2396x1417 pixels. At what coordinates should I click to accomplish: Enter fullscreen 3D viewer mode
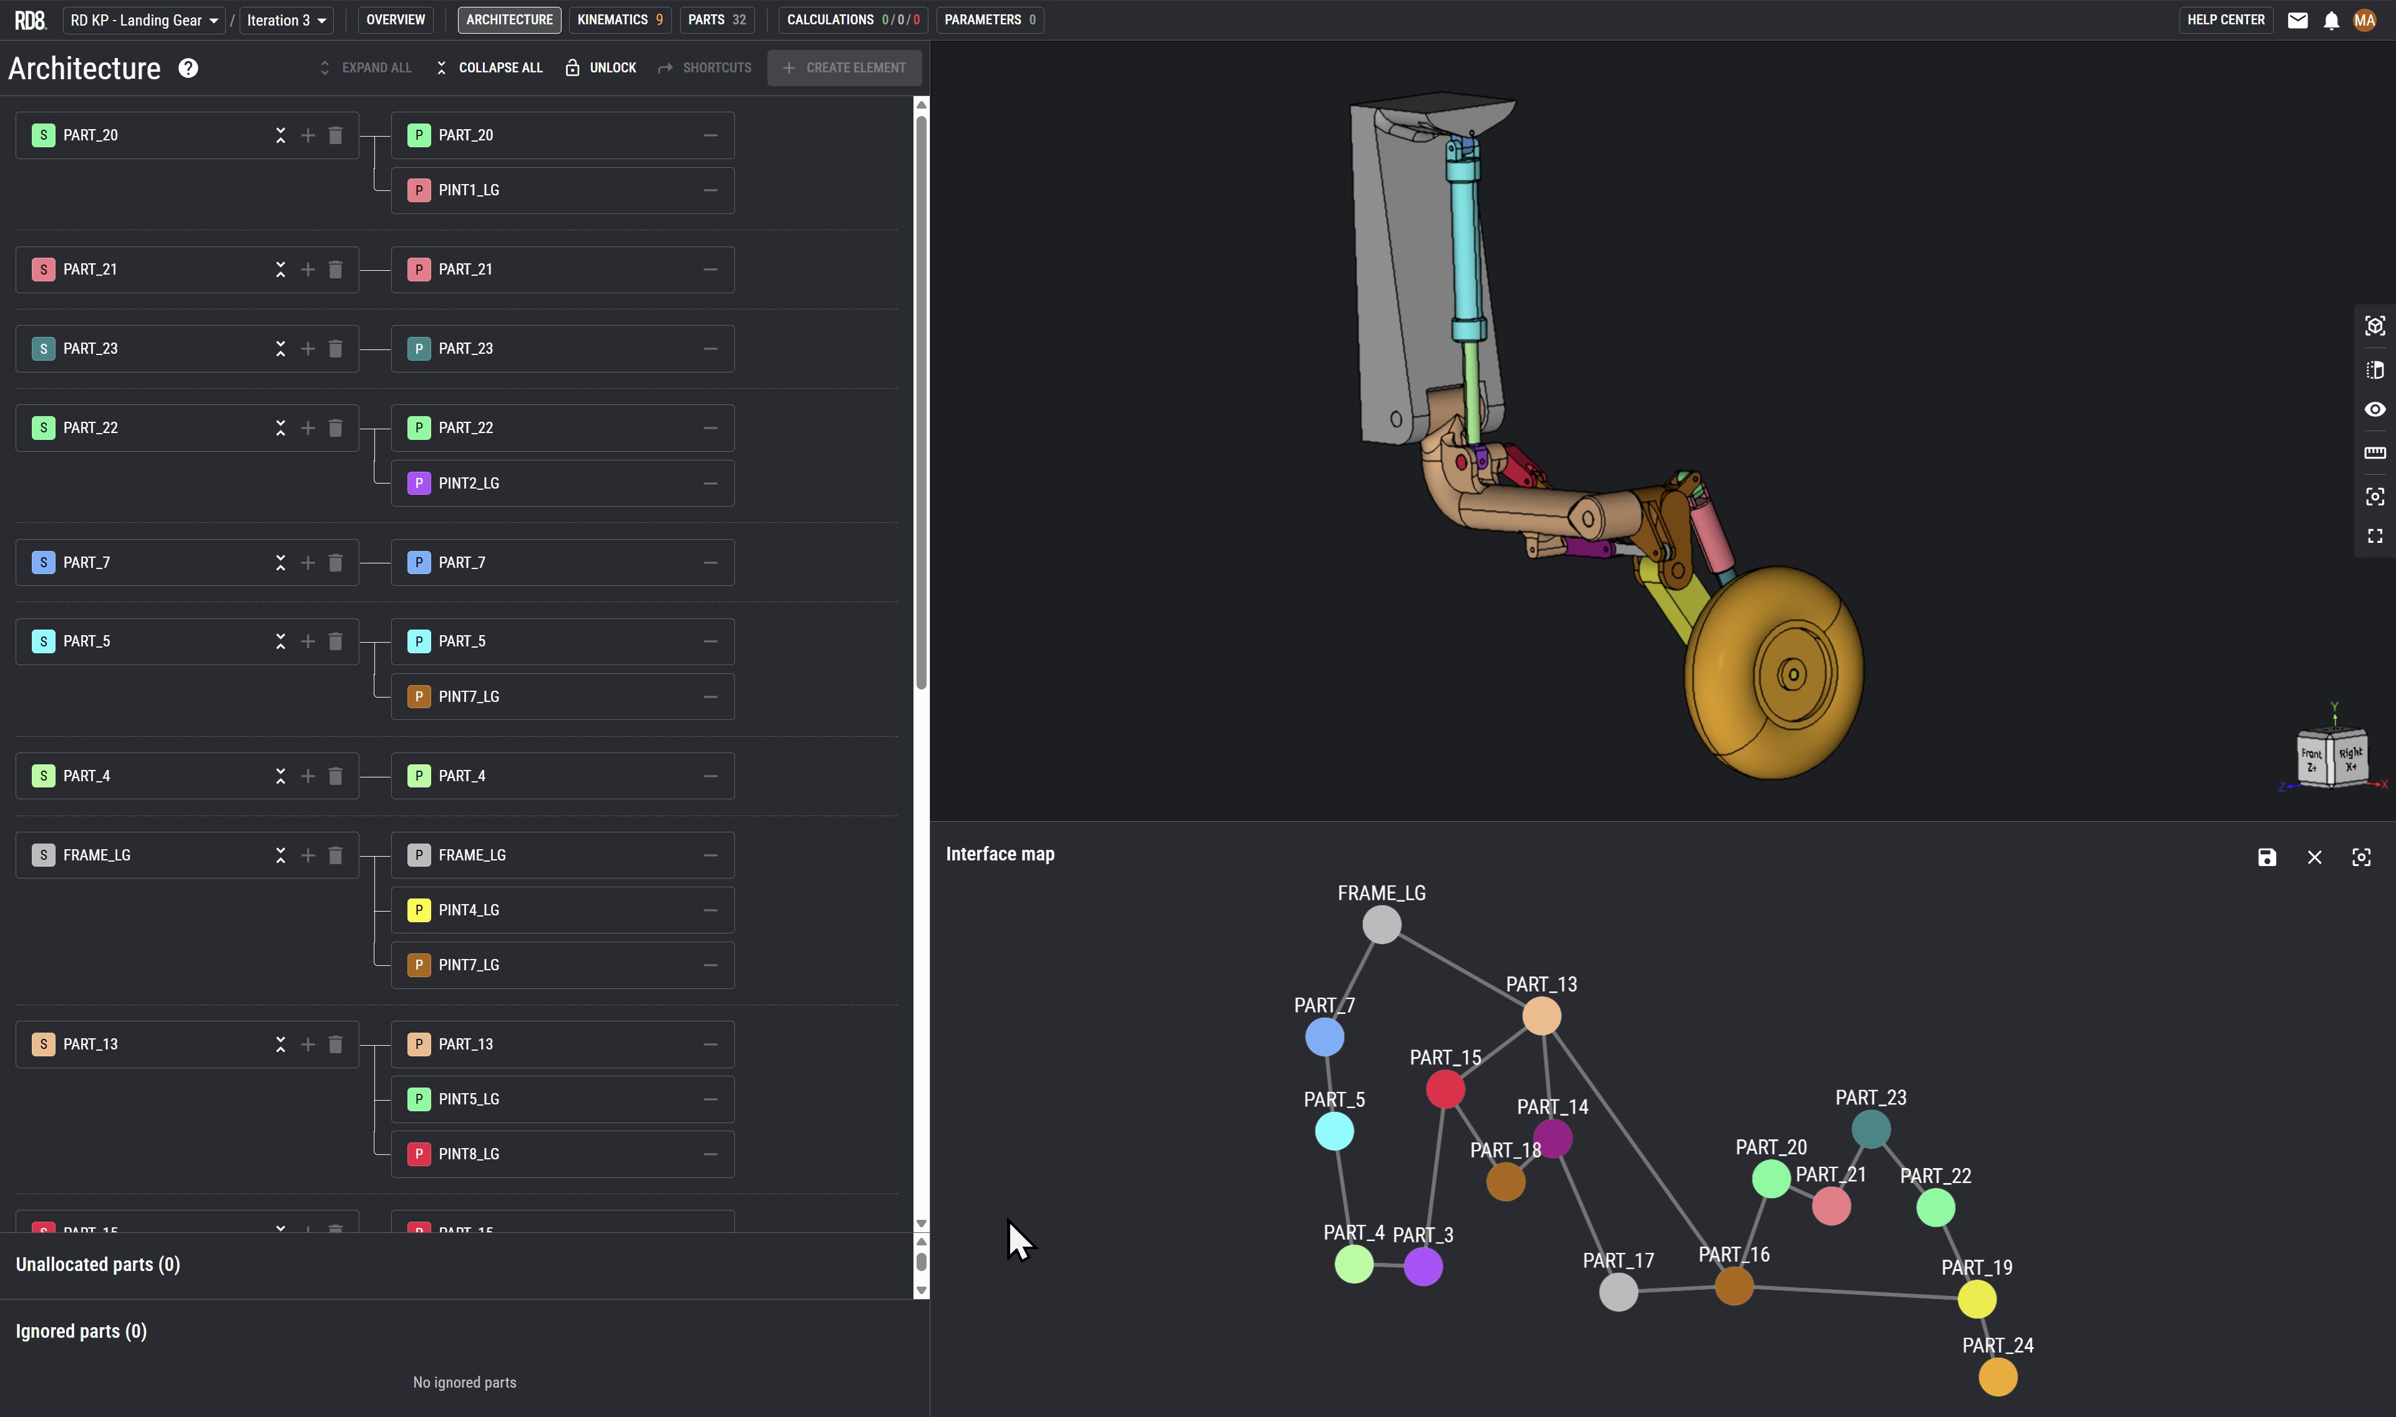point(2374,537)
